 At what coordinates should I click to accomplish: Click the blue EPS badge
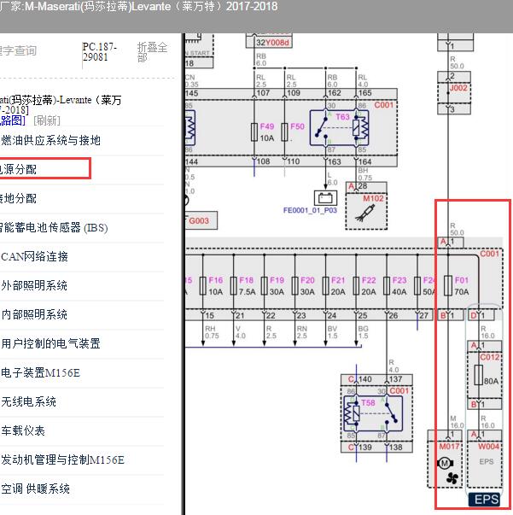(x=485, y=500)
